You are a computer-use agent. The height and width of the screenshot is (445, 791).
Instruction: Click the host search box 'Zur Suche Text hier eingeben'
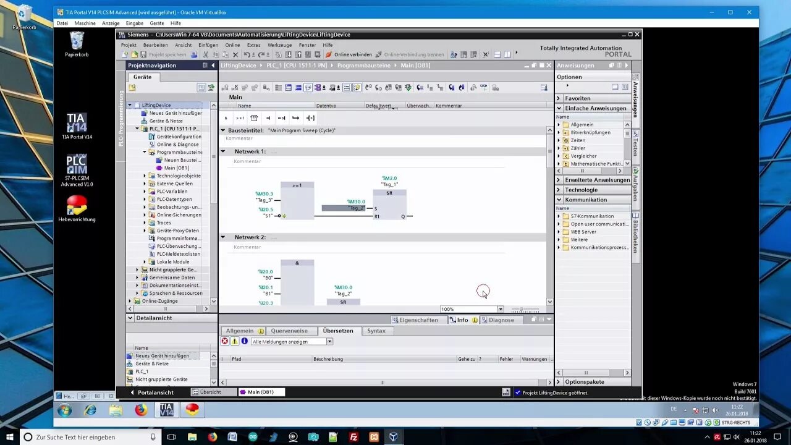pyautogui.click(x=90, y=437)
